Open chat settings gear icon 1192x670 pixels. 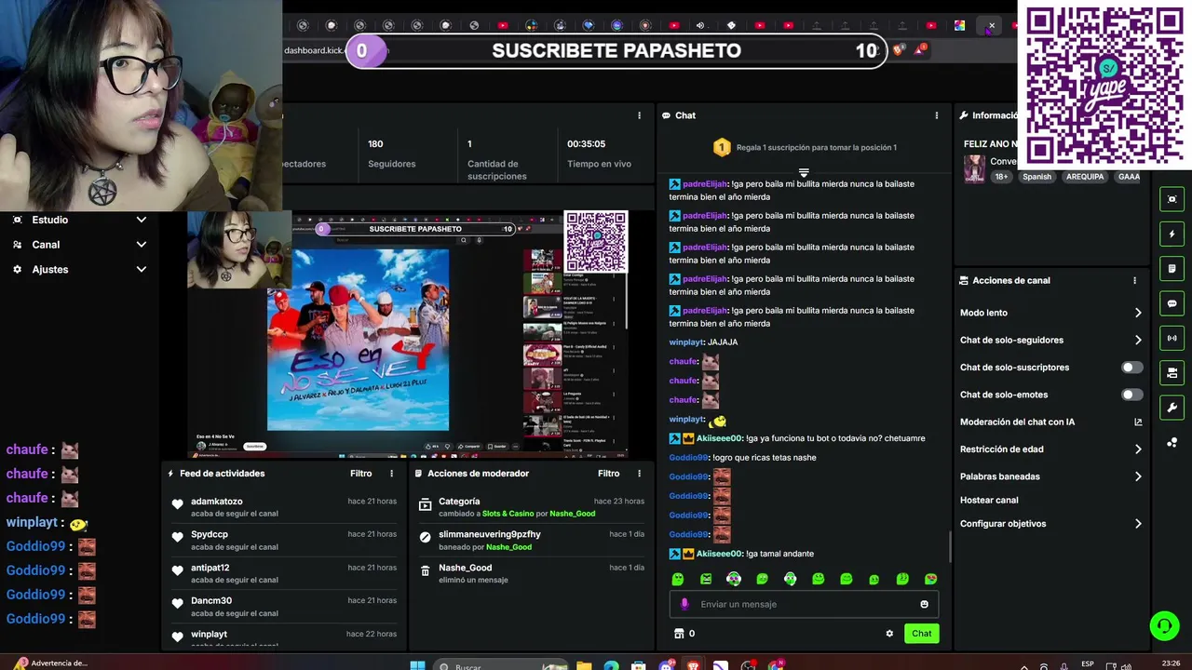889,634
